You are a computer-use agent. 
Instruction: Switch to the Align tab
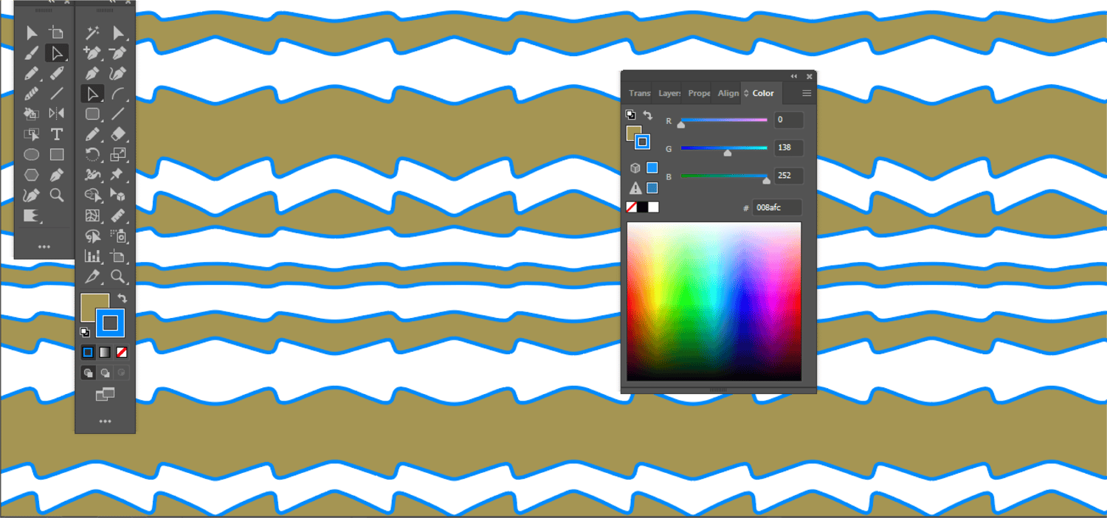click(x=728, y=93)
